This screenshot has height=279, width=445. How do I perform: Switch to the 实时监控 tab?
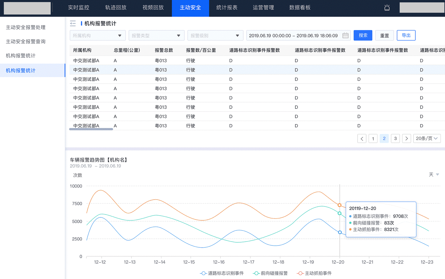[79, 8]
